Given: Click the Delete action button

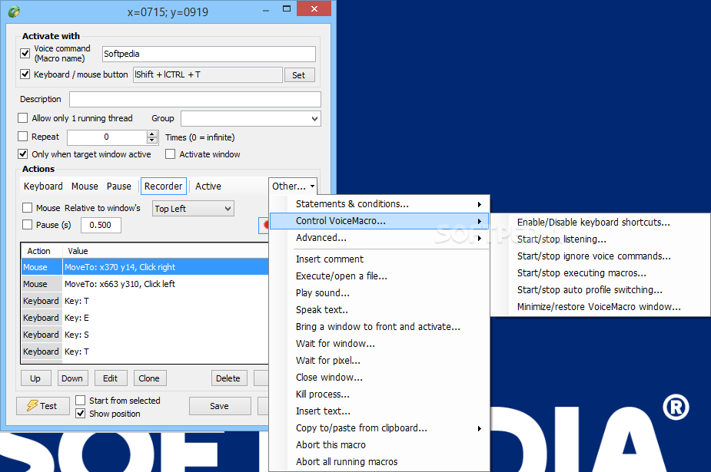Looking at the screenshot, I should pyautogui.click(x=228, y=378).
